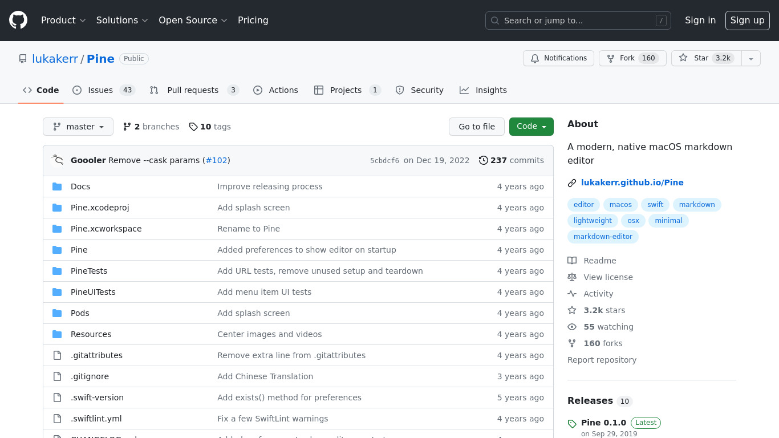Go to the Actions tab
The height and width of the screenshot is (438, 779).
pos(276,90)
